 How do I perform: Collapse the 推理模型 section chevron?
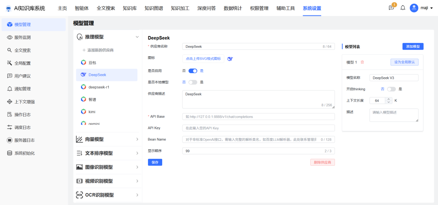point(137,37)
